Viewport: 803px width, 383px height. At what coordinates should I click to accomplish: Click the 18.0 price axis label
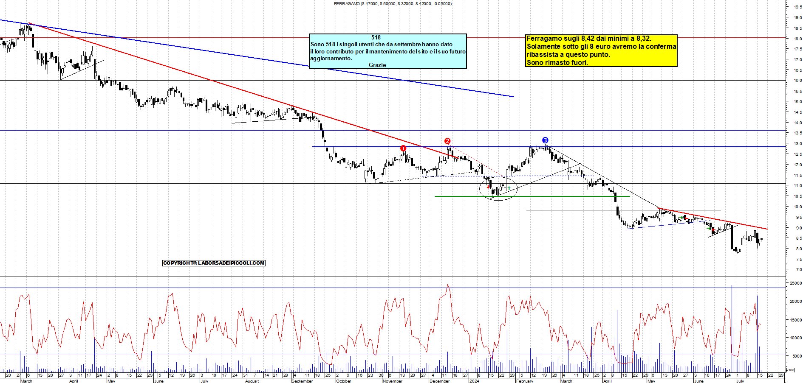(x=797, y=39)
